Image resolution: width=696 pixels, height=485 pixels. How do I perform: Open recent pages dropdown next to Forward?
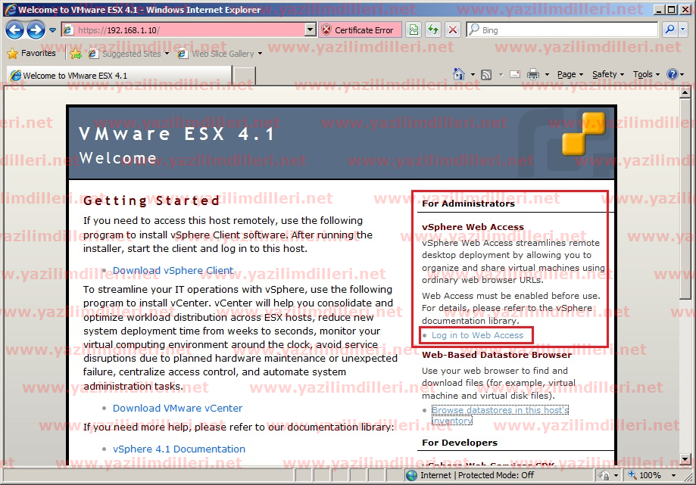point(52,30)
